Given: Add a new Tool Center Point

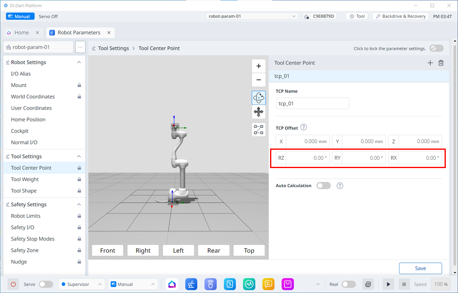Looking at the screenshot, I should pyautogui.click(x=430, y=63).
